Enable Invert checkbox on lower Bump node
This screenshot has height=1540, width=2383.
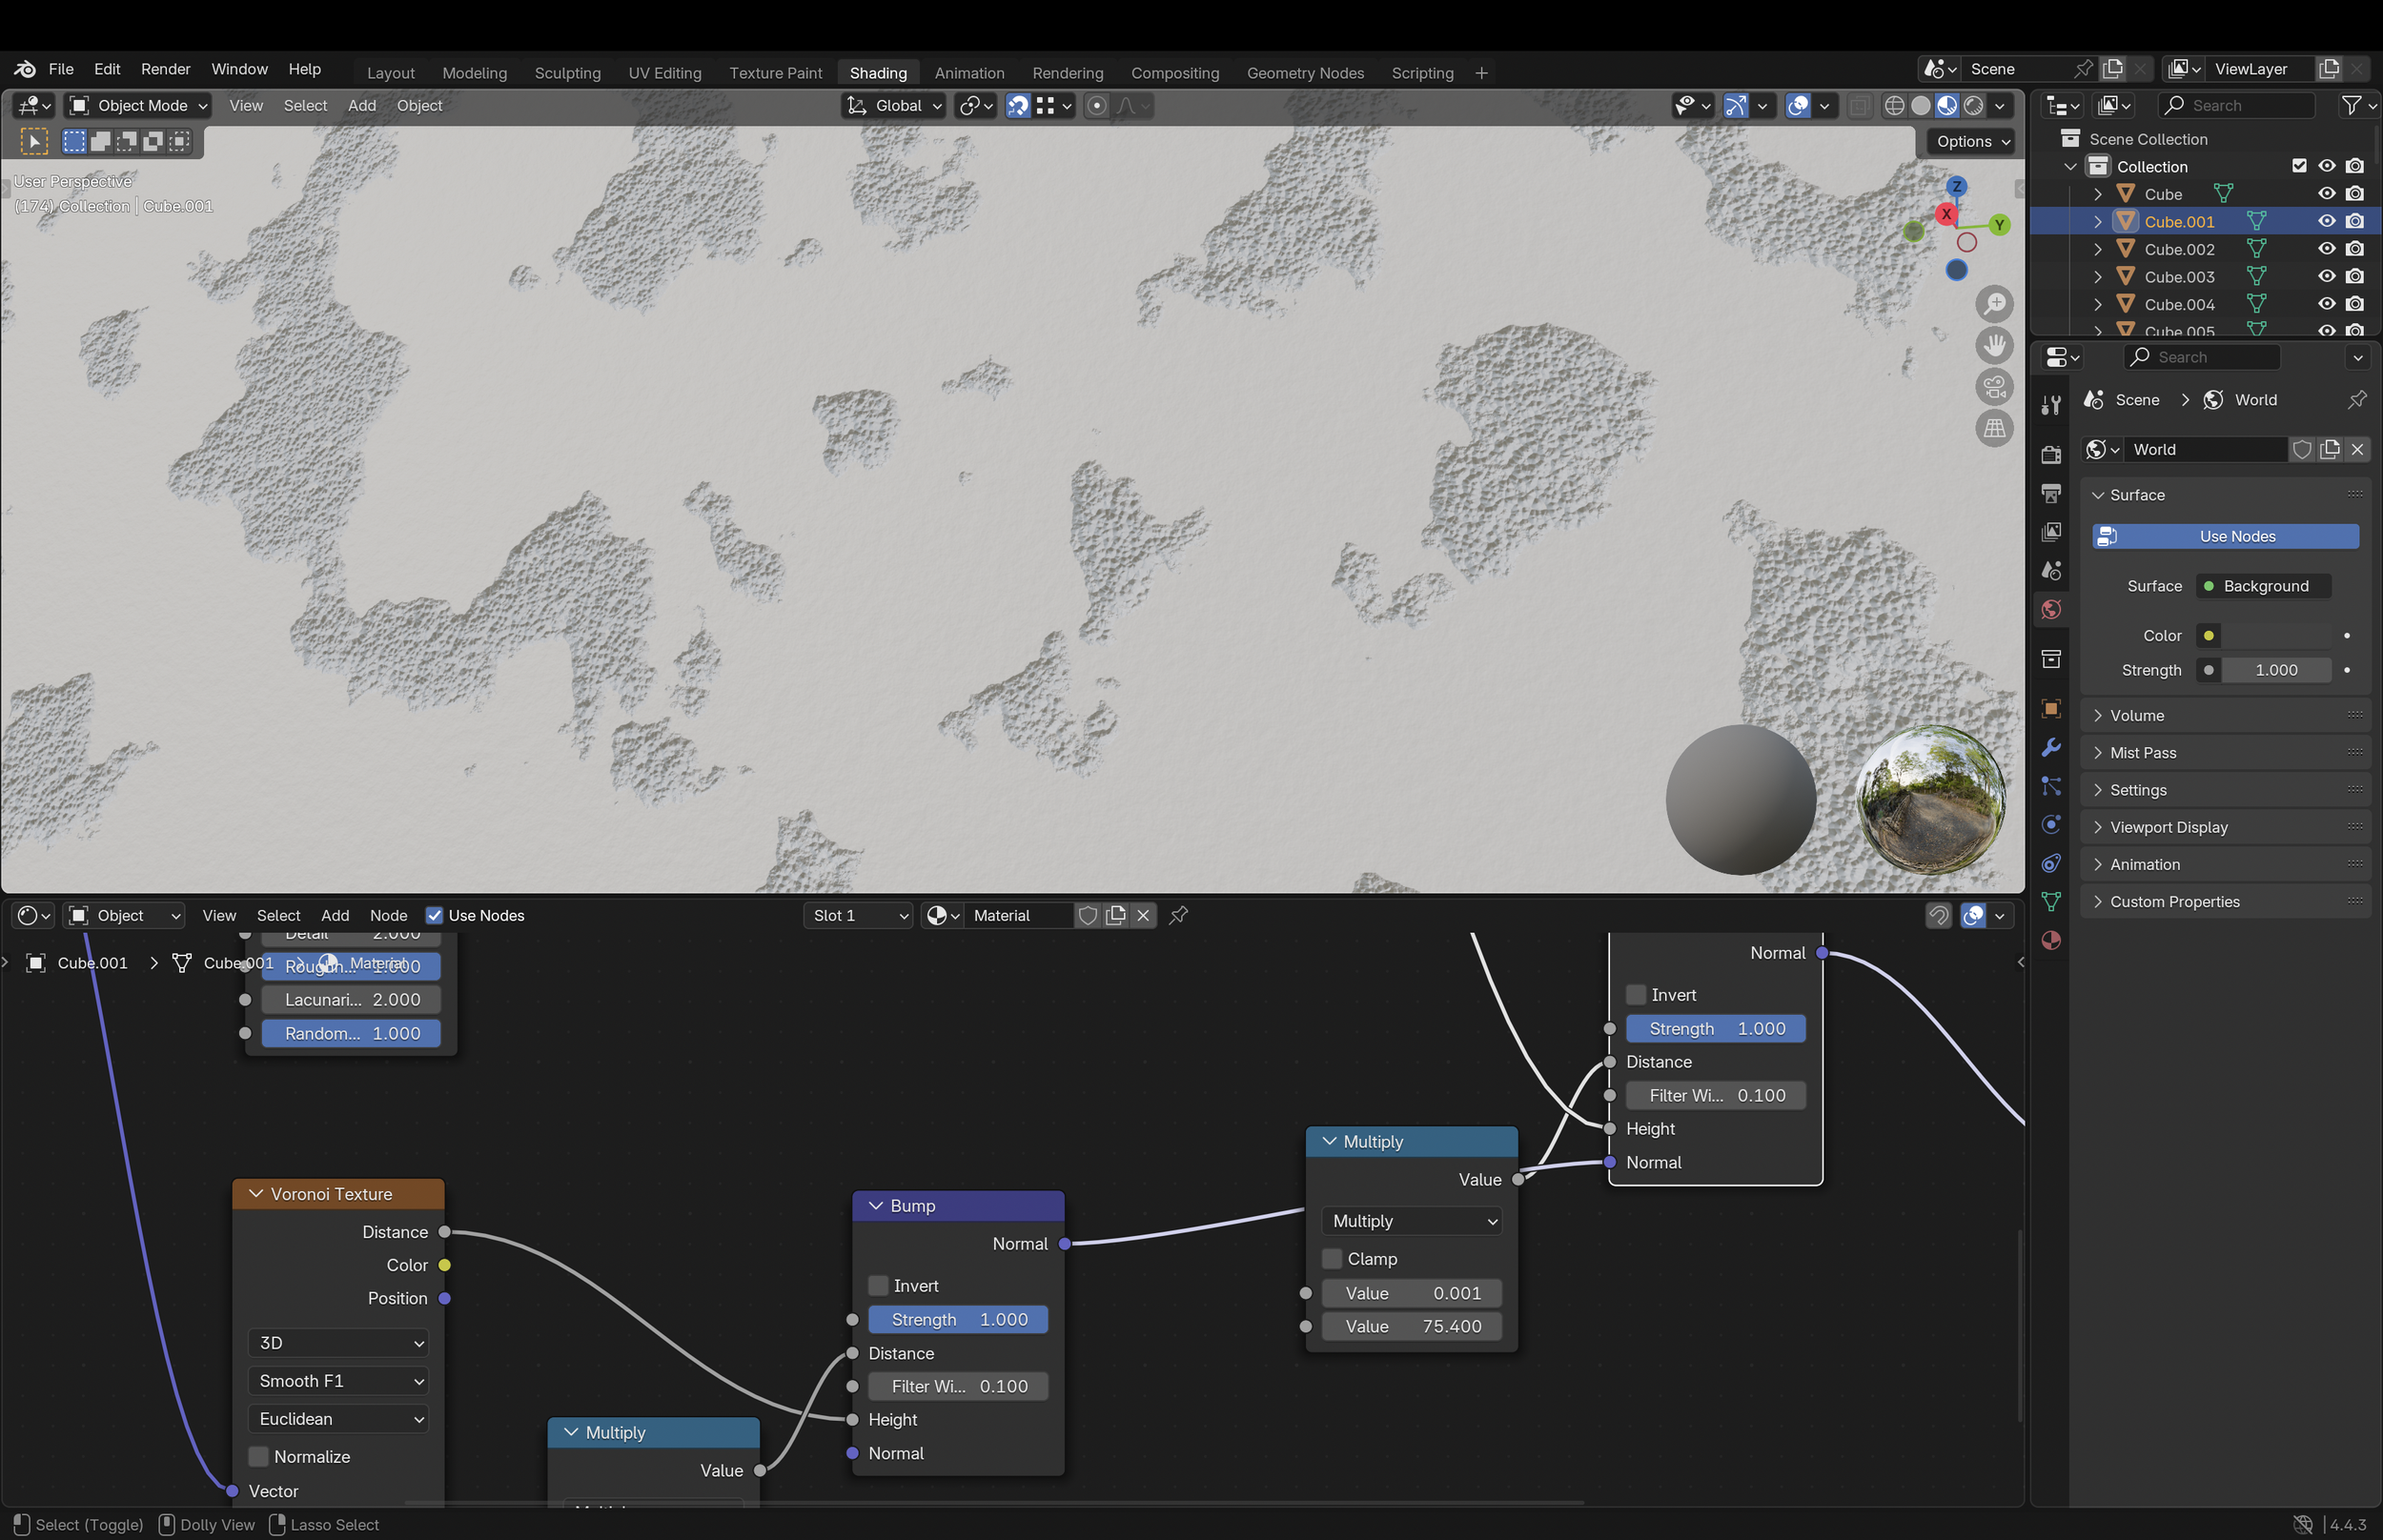click(x=878, y=1286)
